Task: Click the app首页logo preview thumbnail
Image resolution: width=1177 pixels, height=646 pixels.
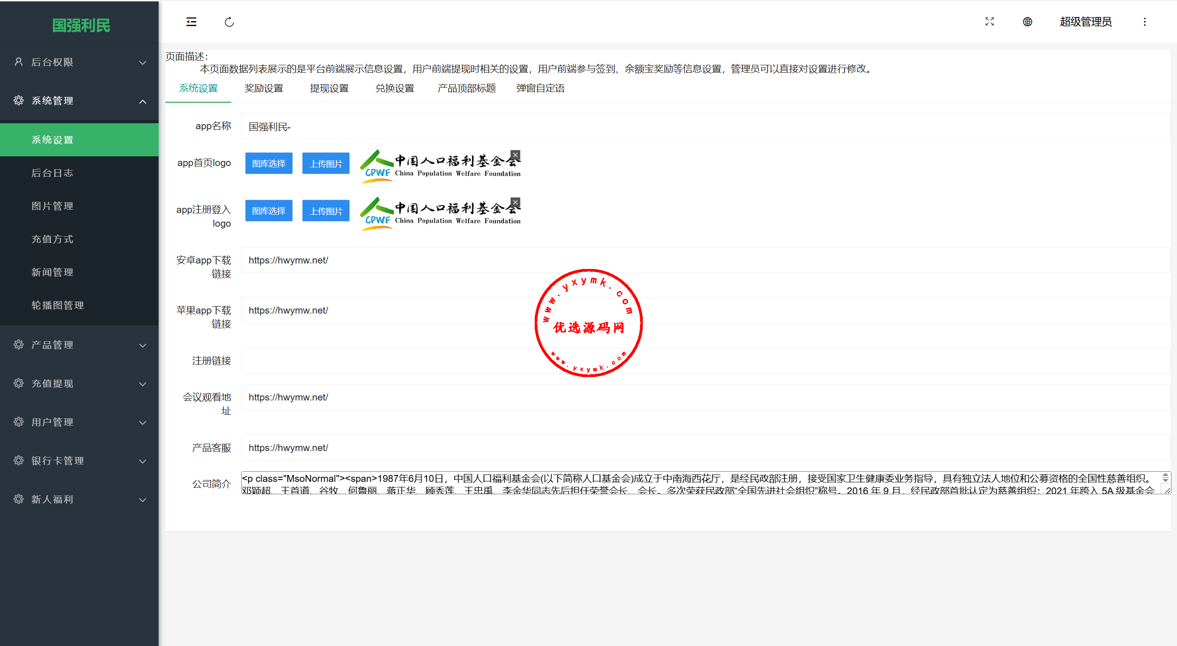Action: click(x=440, y=166)
